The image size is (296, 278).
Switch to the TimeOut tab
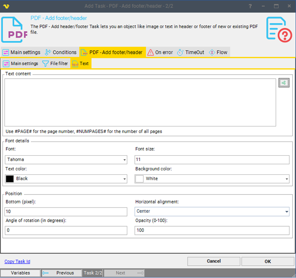click(190, 52)
